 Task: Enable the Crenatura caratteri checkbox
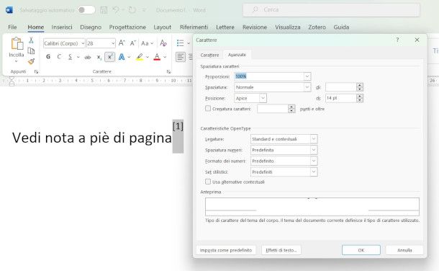coord(208,108)
